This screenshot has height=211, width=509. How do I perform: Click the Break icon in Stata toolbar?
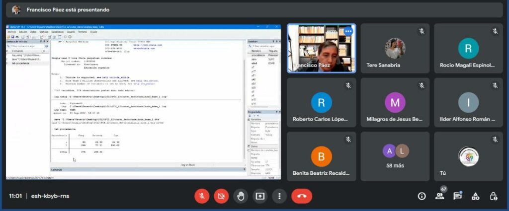[x=70, y=37]
